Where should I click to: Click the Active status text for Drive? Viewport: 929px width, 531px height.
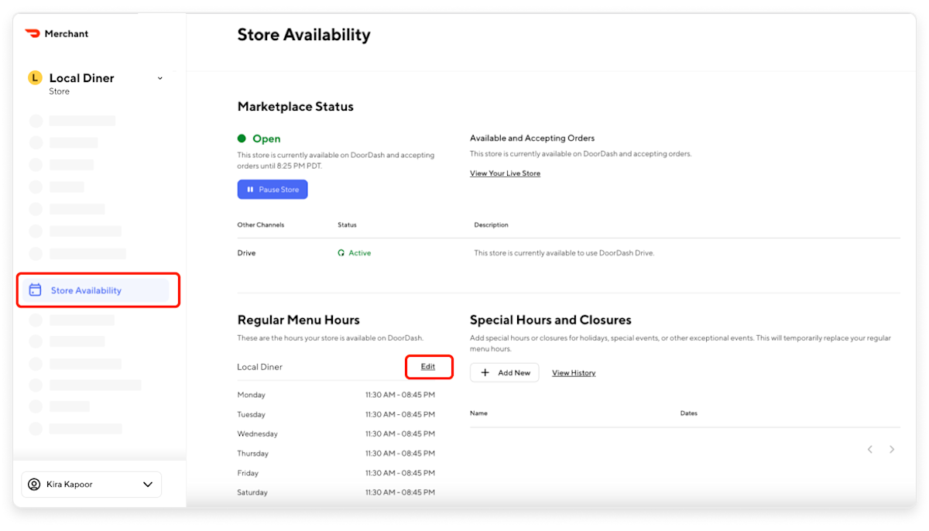click(x=360, y=253)
